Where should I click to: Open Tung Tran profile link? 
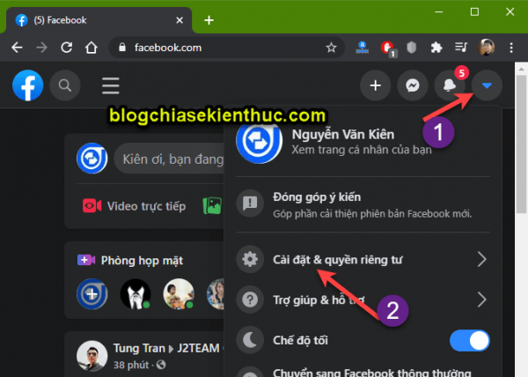coord(139,348)
